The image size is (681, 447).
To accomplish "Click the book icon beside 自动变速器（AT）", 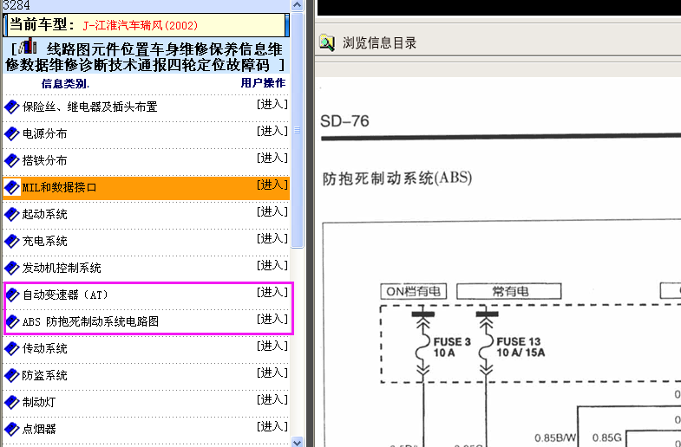I will (12, 295).
